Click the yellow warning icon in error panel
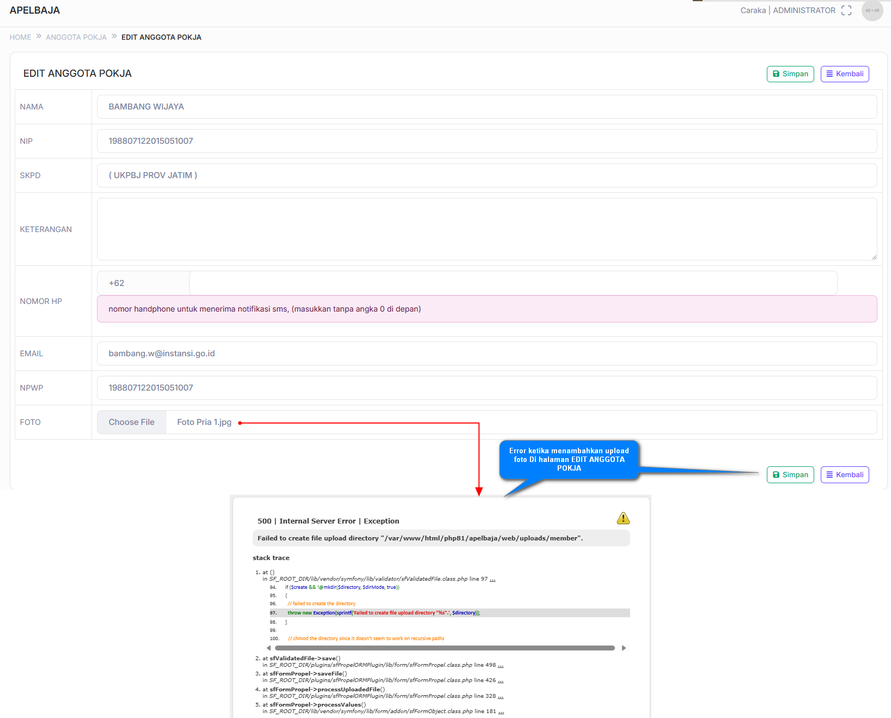 (623, 518)
